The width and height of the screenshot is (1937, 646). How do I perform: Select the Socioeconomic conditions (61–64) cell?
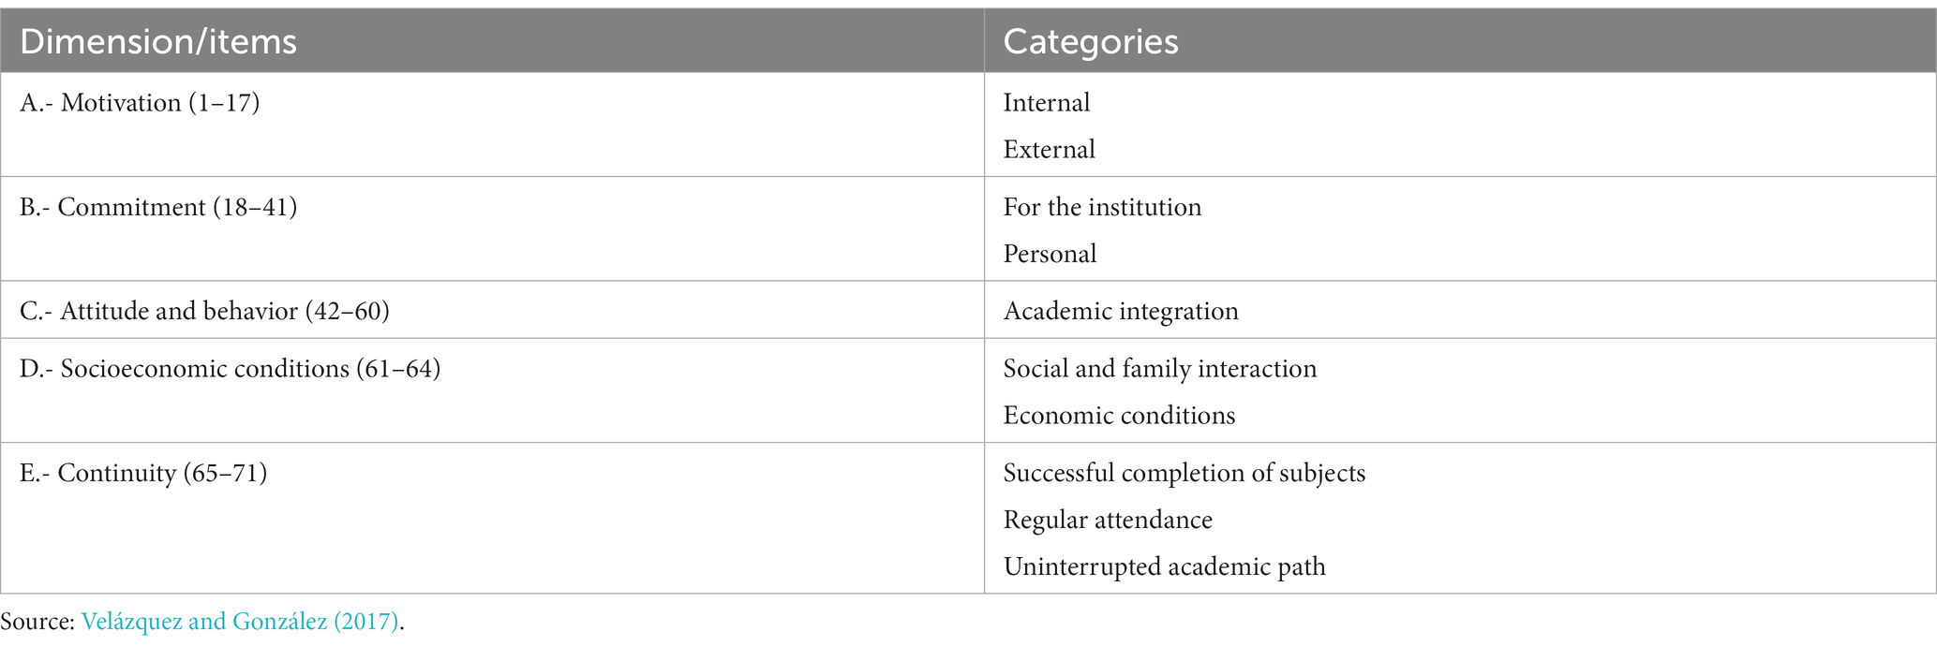pos(492,390)
